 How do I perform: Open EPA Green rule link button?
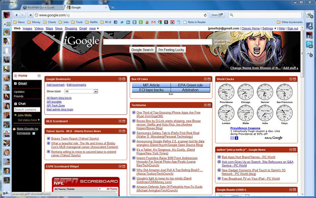pyautogui.click(x=190, y=85)
